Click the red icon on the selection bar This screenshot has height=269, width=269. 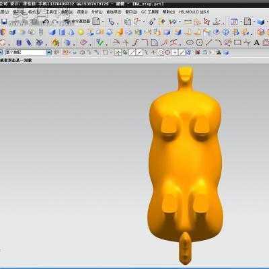197,52
